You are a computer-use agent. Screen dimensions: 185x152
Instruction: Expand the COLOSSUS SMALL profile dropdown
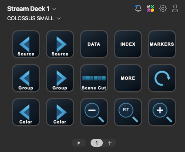click(34, 18)
